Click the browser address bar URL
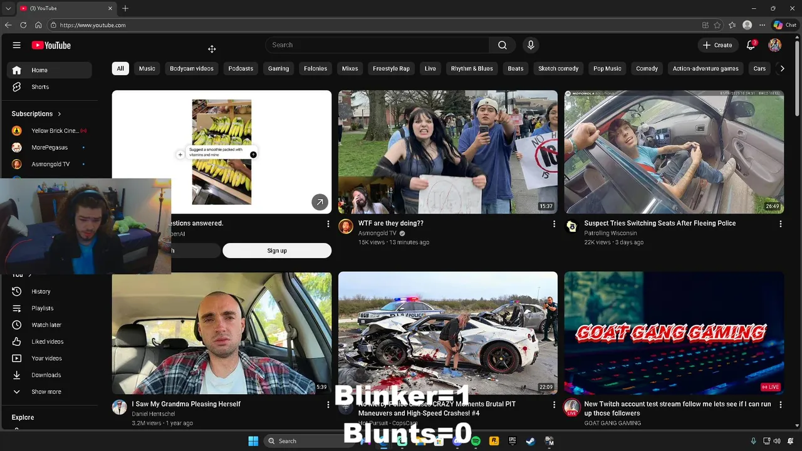This screenshot has height=451, width=802. click(x=93, y=25)
